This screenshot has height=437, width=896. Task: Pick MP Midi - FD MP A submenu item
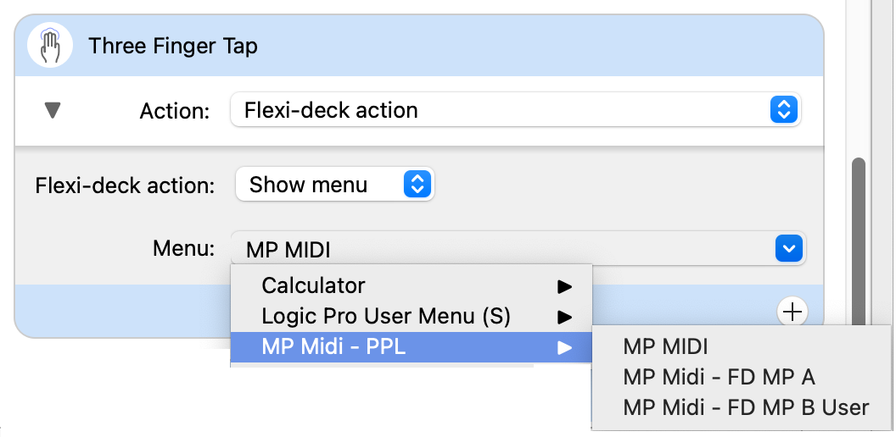click(x=719, y=377)
